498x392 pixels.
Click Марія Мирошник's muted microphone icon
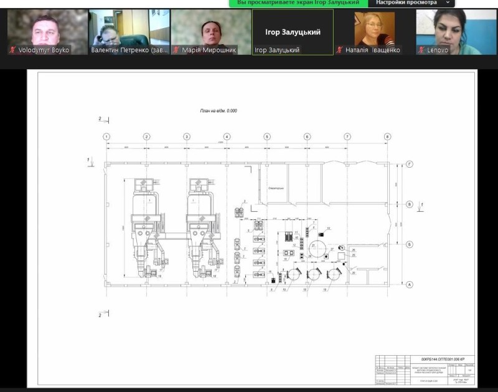(177, 50)
